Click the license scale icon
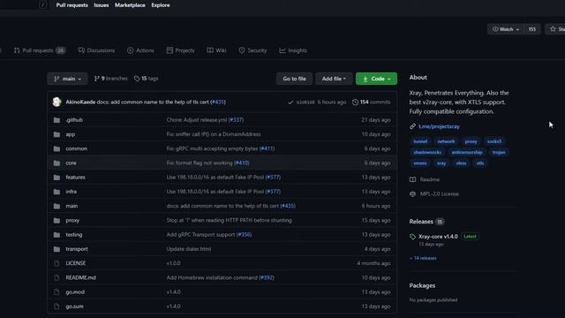The image size is (565, 318). coord(412,194)
